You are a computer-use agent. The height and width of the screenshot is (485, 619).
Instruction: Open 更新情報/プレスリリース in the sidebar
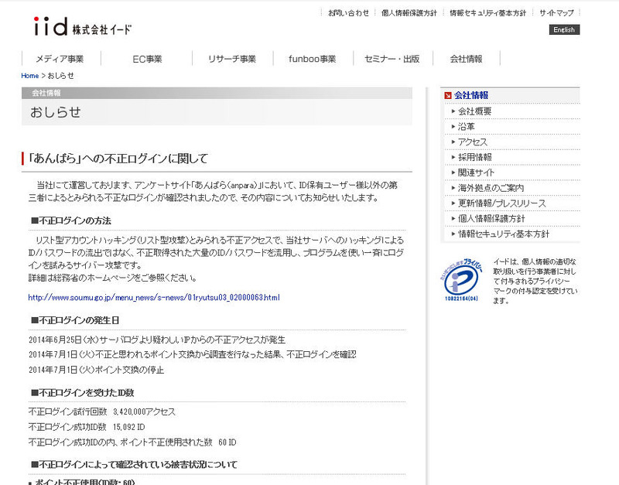[x=503, y=202]
